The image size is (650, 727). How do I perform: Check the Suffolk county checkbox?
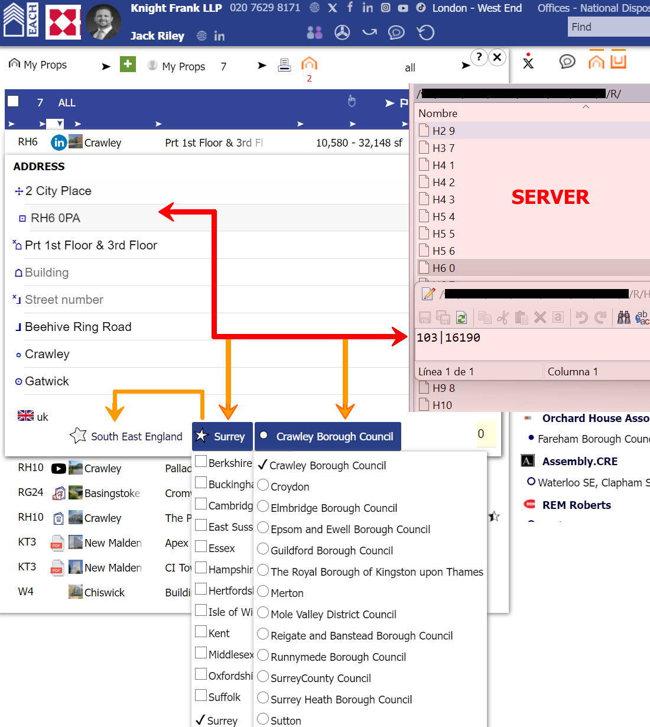click(x=201, y=696)
